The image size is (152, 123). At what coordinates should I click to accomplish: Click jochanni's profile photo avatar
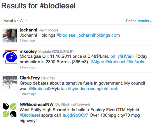(x=9, y=35)
